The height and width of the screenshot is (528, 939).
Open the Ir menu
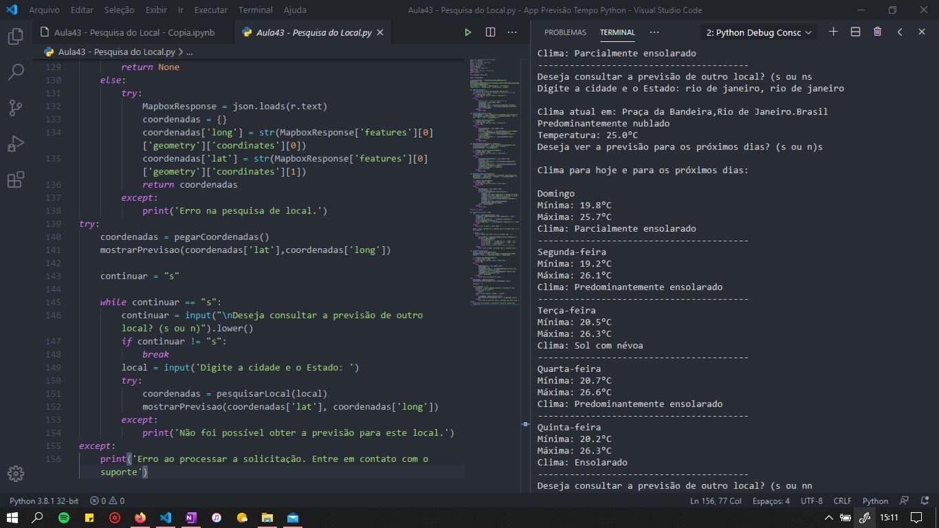point(181,10)
